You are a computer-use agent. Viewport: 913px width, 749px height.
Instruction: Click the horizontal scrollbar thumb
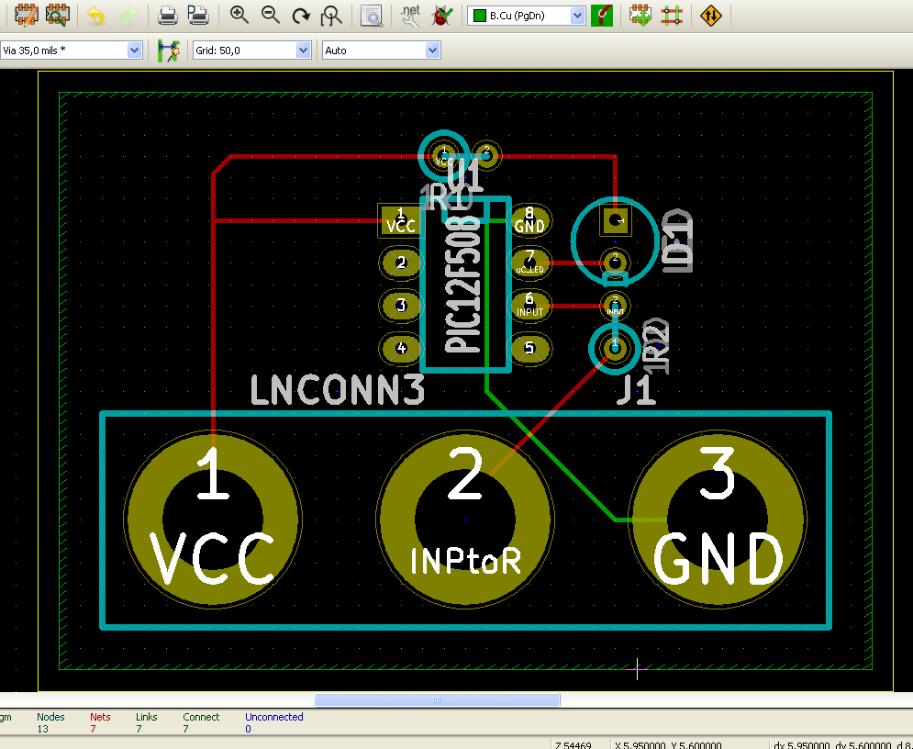tap(438, 699)
